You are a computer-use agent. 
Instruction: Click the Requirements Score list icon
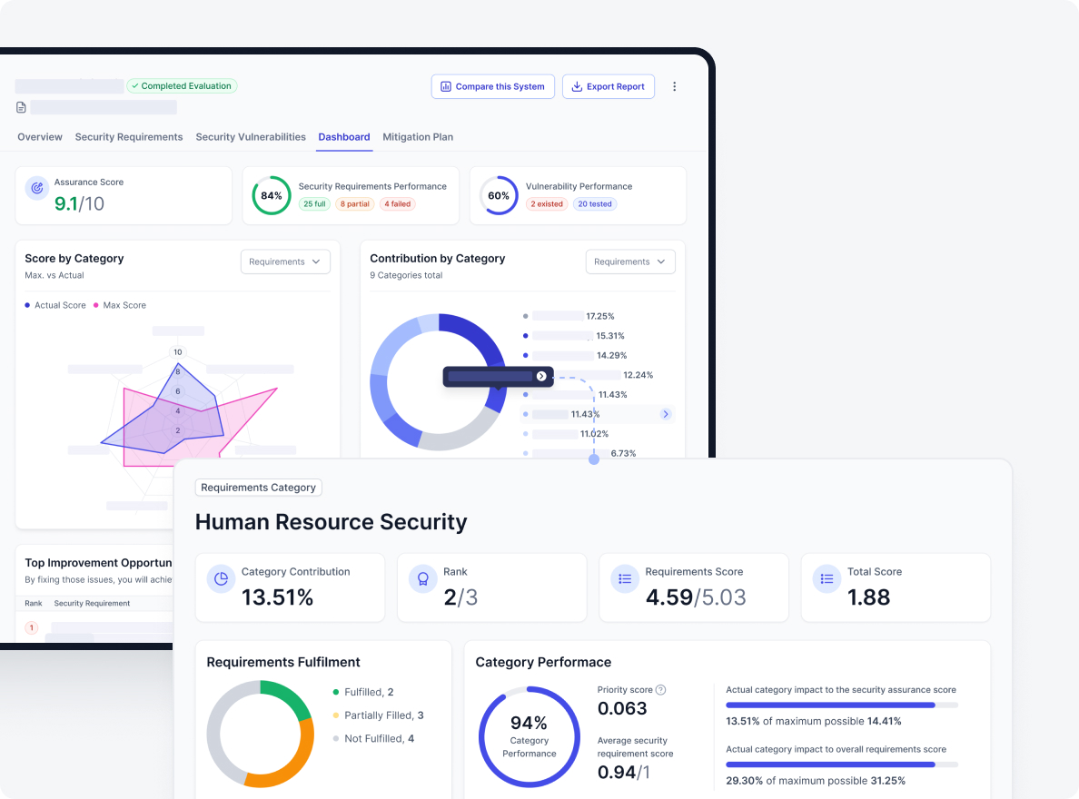625,579
